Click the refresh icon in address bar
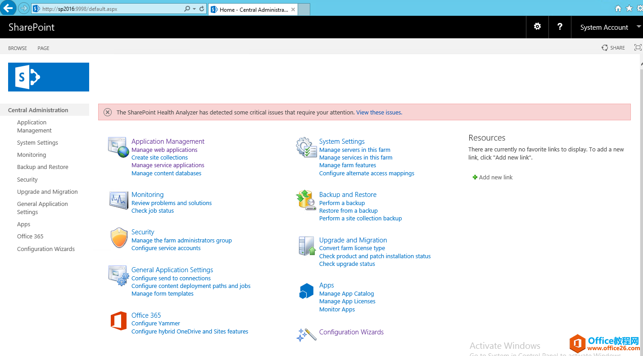Image resolution: width=643 pixels, height=356 pixels. pyautogui.click(x=202, y=9)
